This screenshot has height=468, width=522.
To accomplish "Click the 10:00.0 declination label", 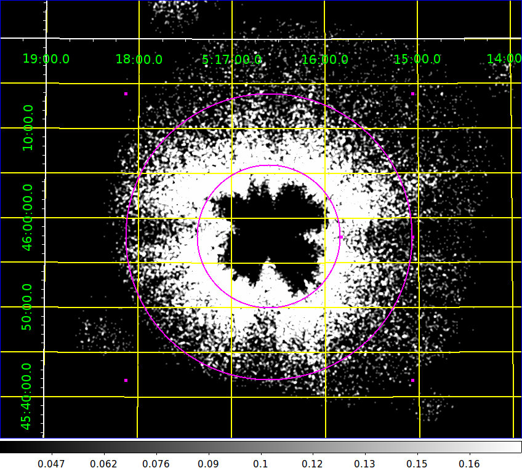I will [28, 128].
